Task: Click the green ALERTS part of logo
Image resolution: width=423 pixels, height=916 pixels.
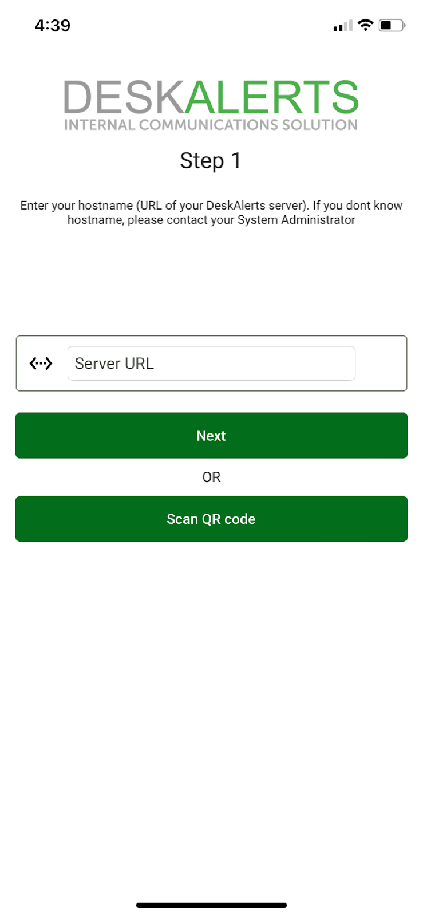Action: [x=272, y=97]
